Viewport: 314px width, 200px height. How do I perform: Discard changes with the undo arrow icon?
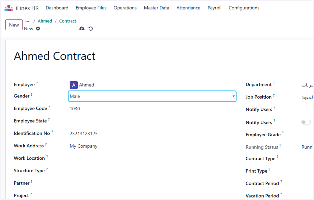click(91, 28)
